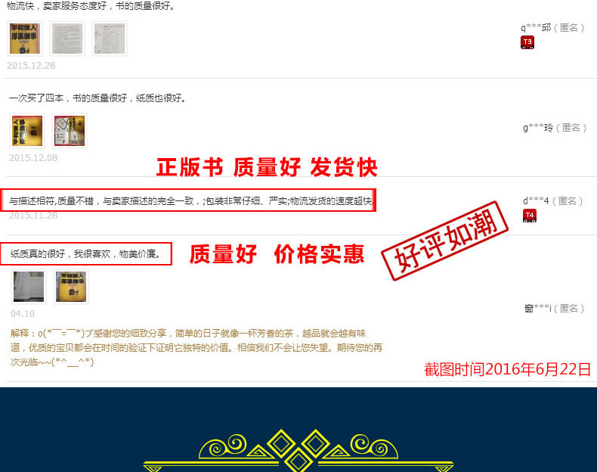The width and height of the screenshot is (597, 472).
Task: Click the seller reply text starting 解释
Action: [x=196, y=347]
